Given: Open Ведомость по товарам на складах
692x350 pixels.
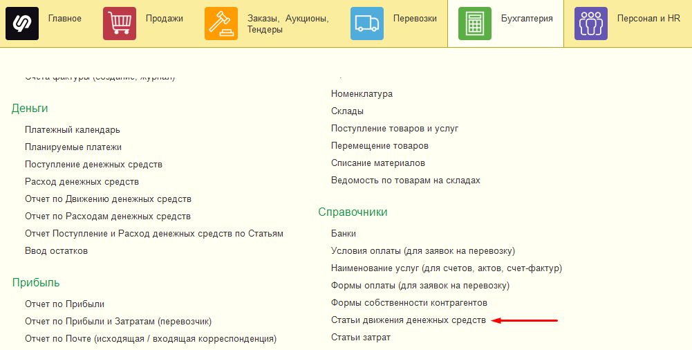Looking at the screenshot, I should coord(406,180).
